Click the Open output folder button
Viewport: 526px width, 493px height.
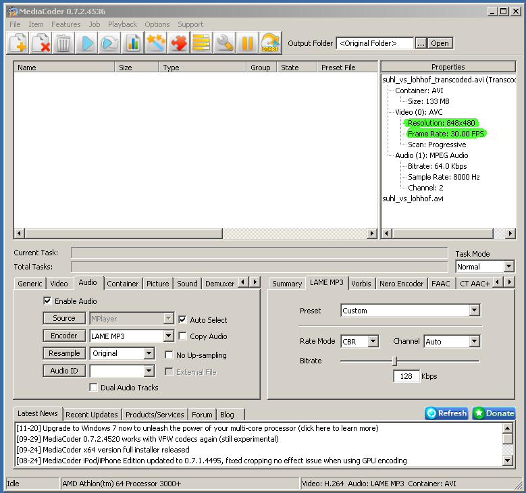pos(440,43)
